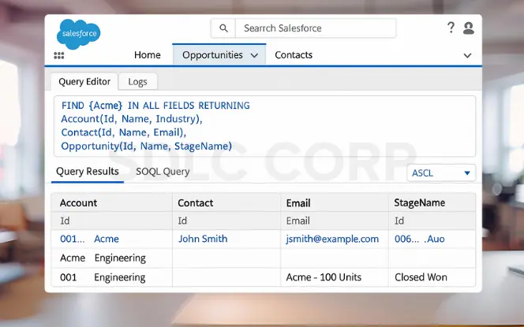Open the John Smith contact link
The height and width of the screenshot is (327, 524).
[x=203, y=239]
